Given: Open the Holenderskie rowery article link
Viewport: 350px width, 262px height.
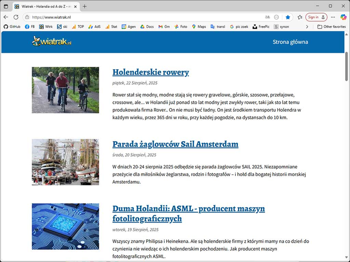Looking at the screenshot, I should pos(150,72).
